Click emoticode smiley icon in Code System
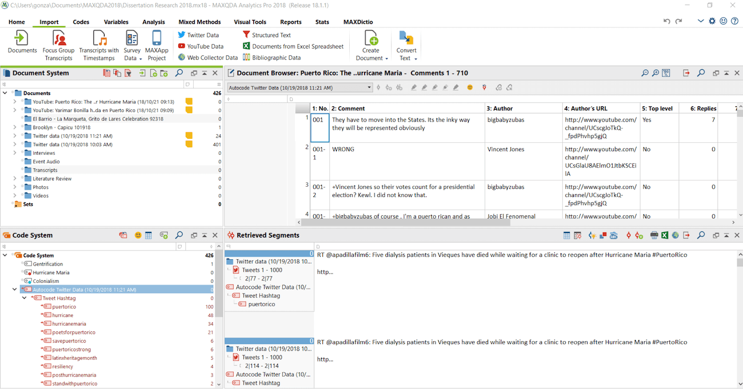The image size is (743, 389). [138, 235]
